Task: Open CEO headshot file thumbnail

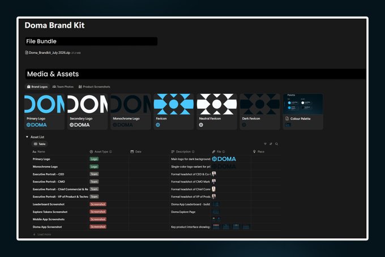Action: (214, 174)
